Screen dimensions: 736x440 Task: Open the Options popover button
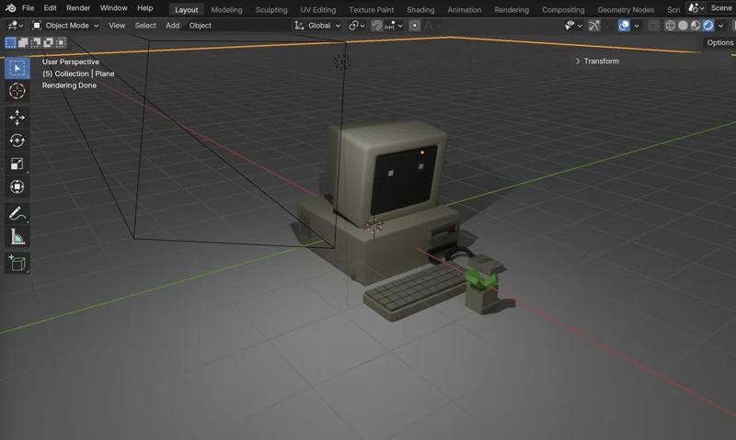click(x=719, y=42)
